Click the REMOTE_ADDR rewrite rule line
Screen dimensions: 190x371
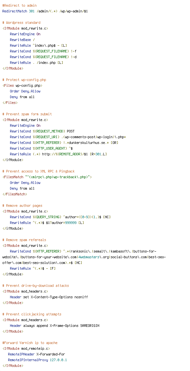[x=58, y=154]
